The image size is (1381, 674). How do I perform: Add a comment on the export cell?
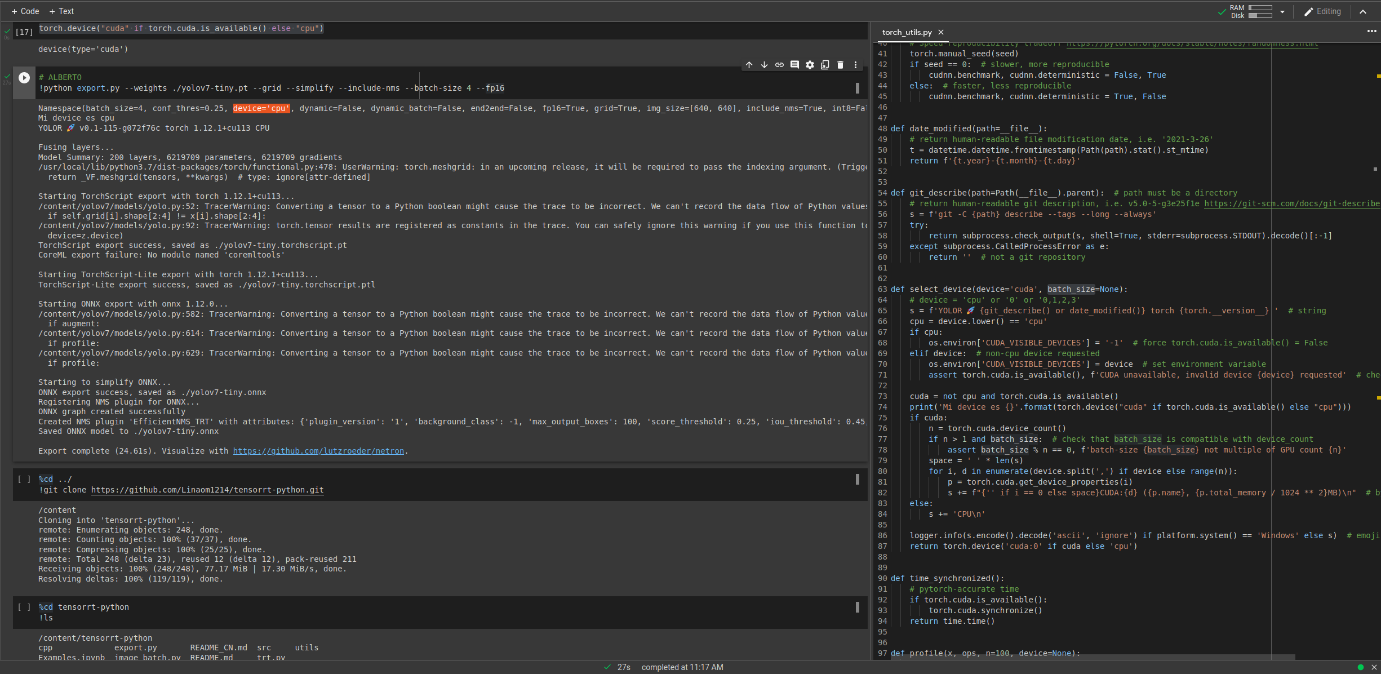pos(795,65)
